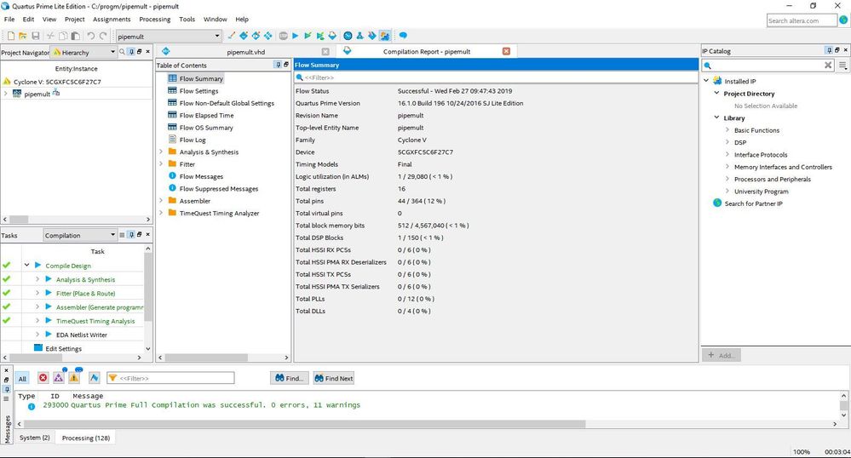Run the Fitter (Place & Route) play icon

49,293
